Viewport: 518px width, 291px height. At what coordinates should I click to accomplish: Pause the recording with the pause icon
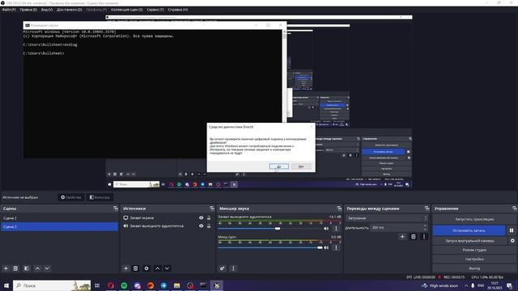[512, 230]
